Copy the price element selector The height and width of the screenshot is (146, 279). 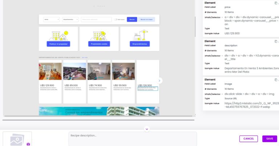tap(276, 3)
